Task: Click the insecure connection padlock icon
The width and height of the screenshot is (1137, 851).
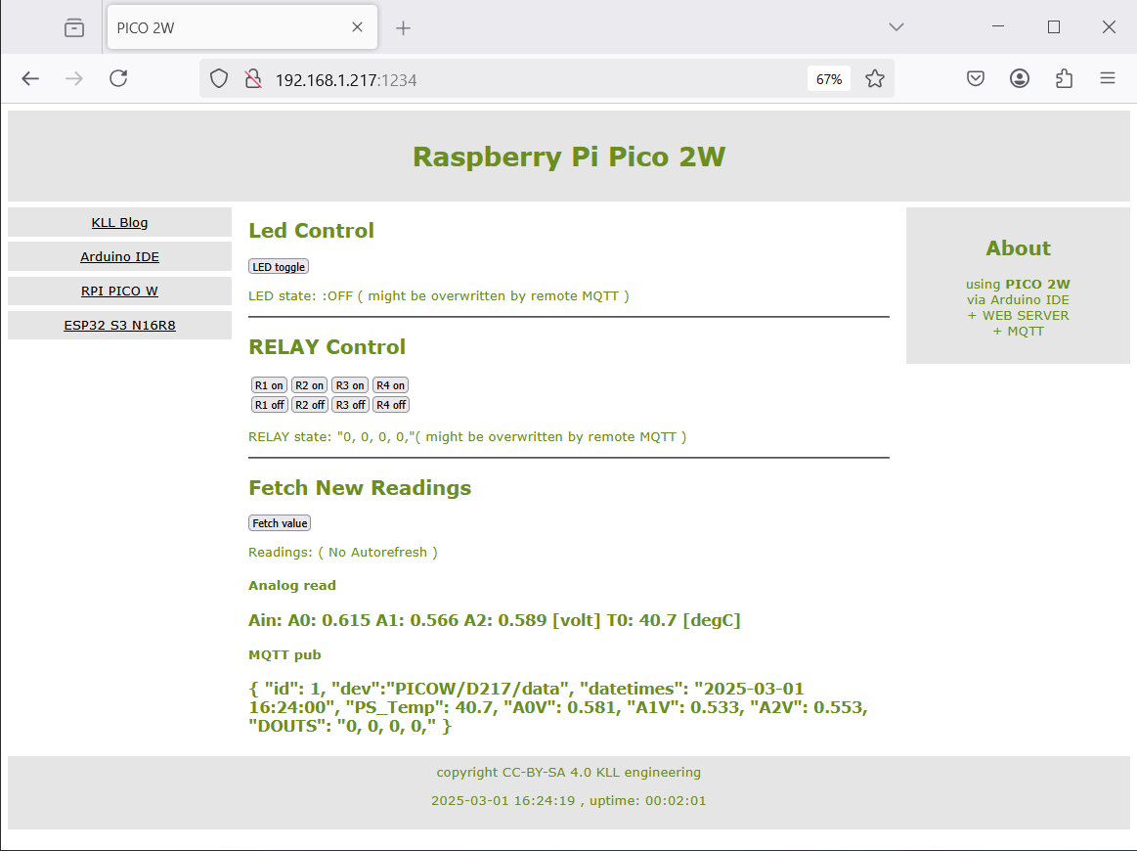Action: point(252,79)
